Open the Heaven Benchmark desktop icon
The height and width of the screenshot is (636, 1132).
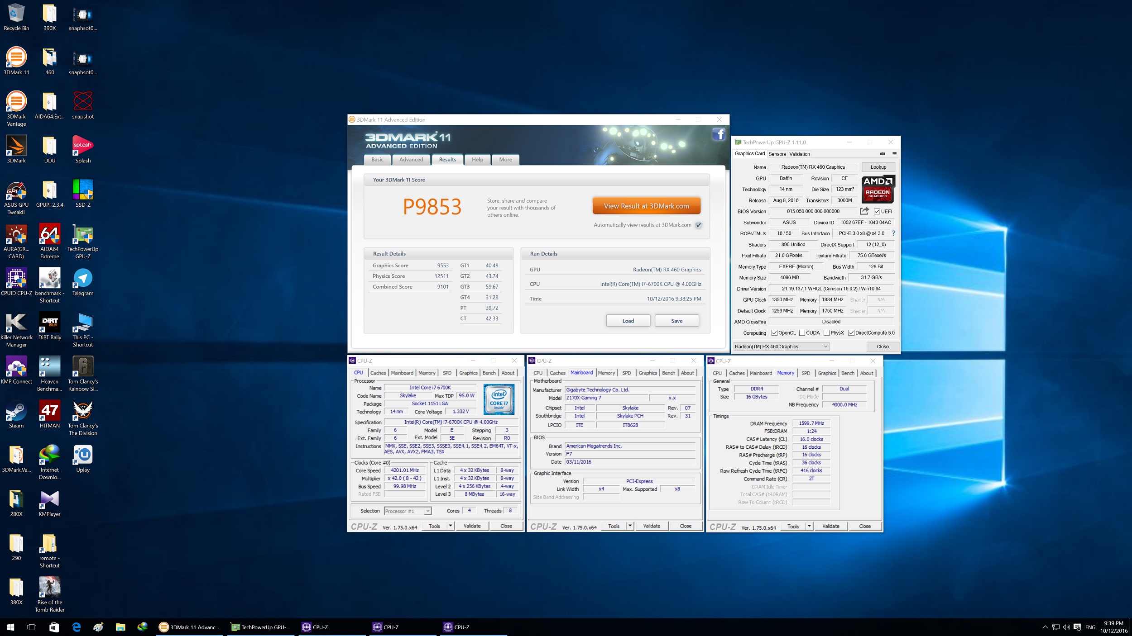click(x=49, y=374)
